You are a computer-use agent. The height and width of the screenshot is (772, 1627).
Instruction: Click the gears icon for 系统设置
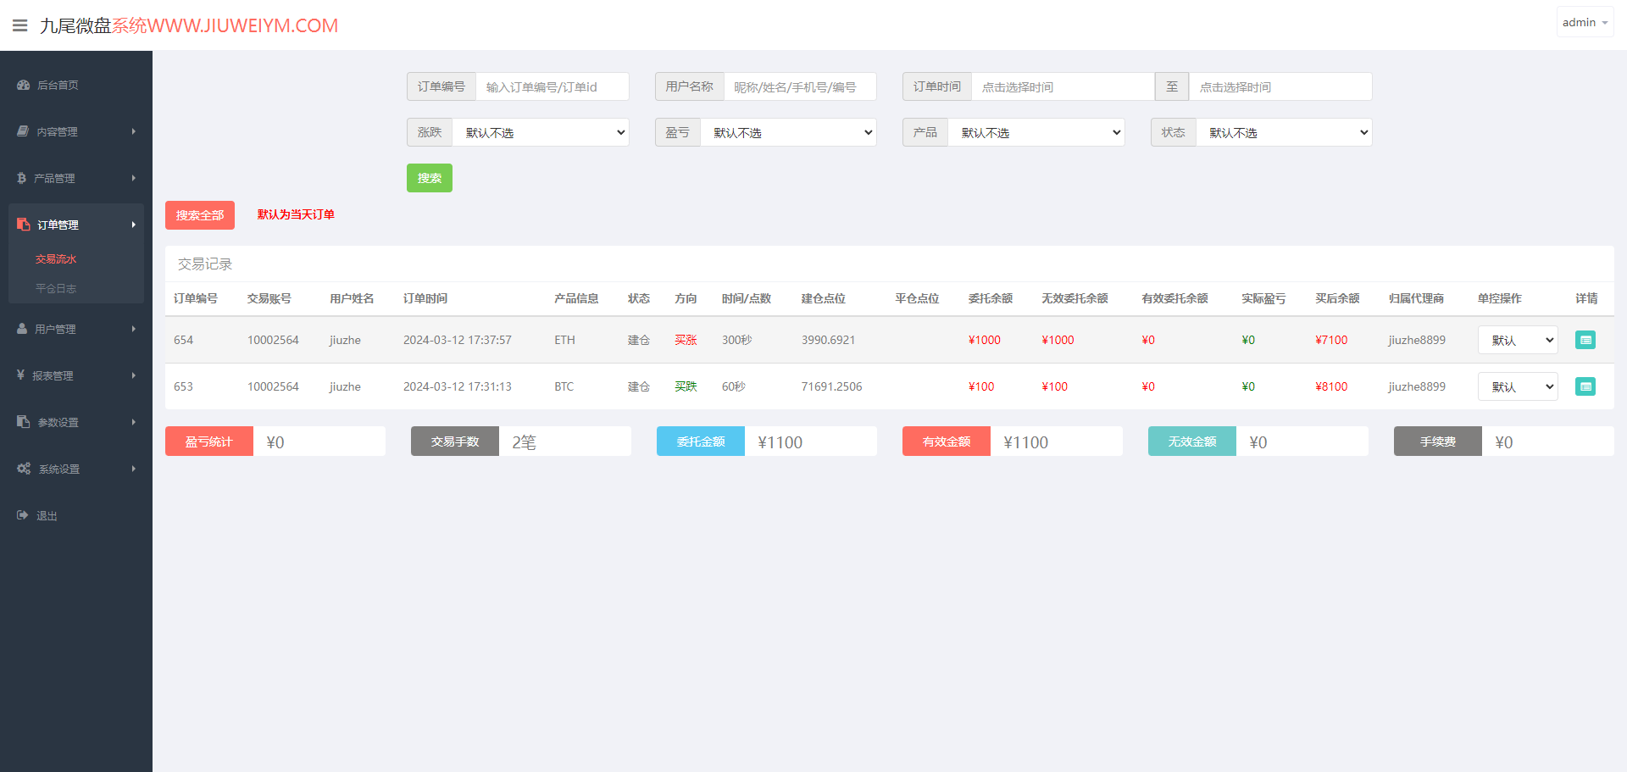tap(24, 469)
